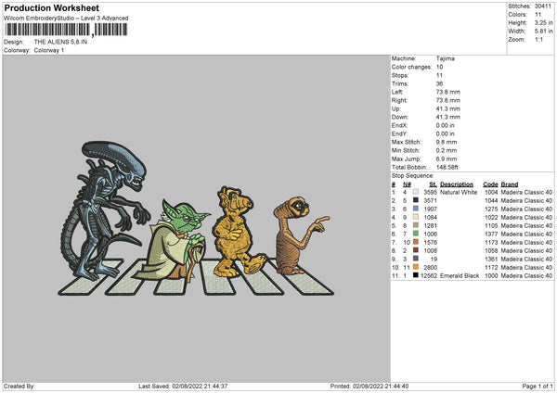Click the stitch count "3595"

[x=430, y=192]
